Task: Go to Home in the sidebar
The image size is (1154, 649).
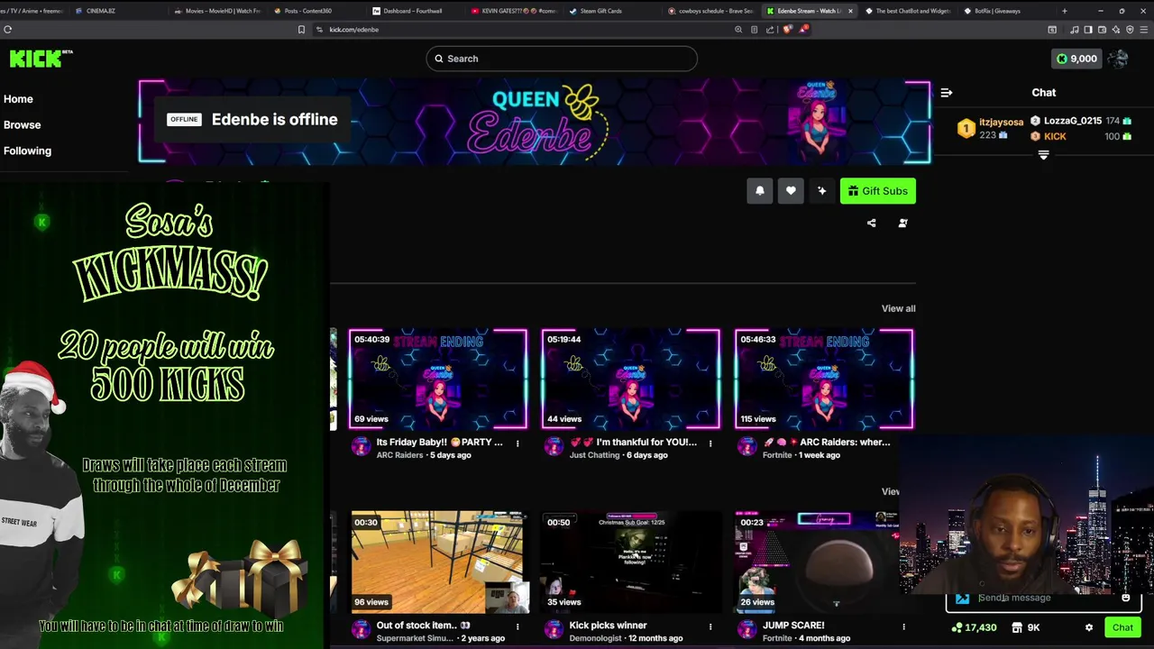Action: [18, 99]
